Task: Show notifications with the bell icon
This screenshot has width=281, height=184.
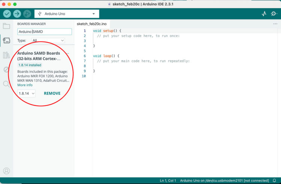Action: tap(274, 181)
